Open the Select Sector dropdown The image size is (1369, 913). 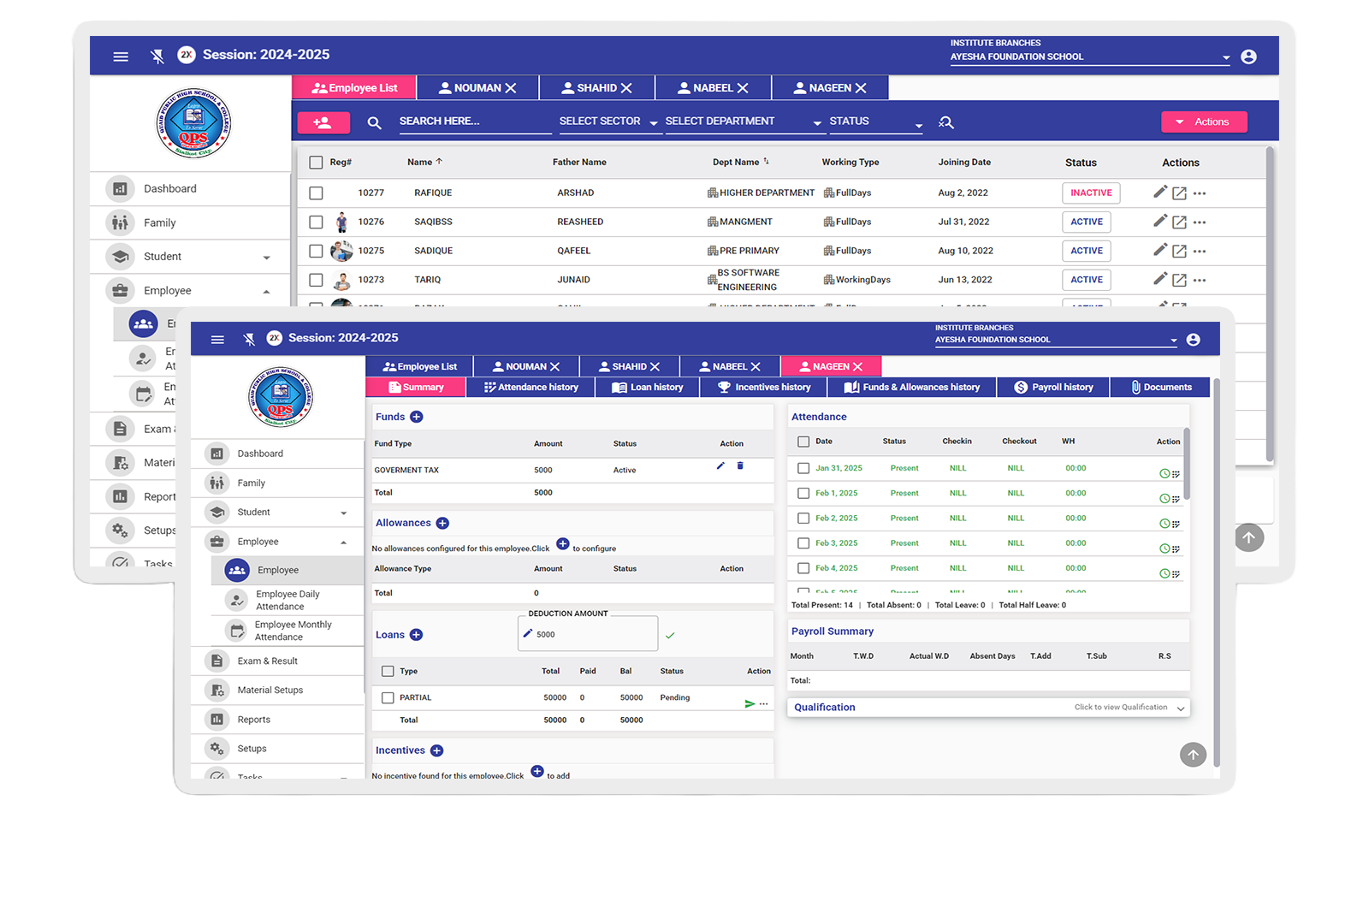pos(607,122)
